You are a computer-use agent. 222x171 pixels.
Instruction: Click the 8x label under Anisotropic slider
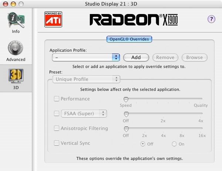tap(182, 136)
